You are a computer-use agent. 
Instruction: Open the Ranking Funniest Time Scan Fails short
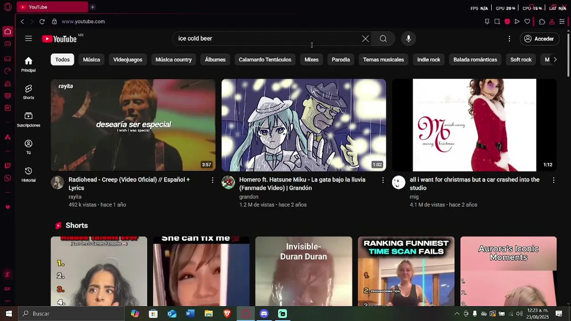coord(406,271)
